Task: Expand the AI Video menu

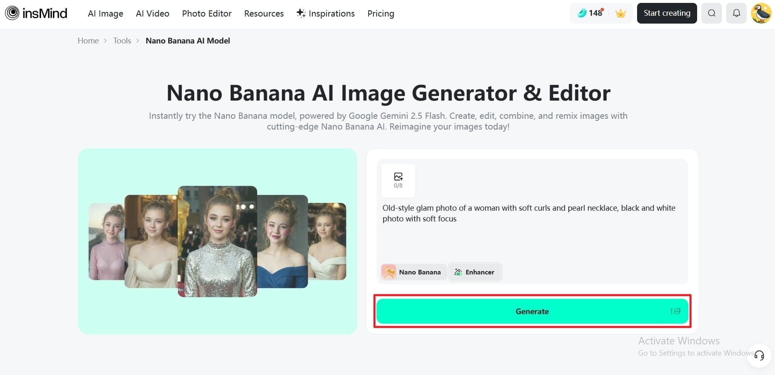Action: (152, 14)
